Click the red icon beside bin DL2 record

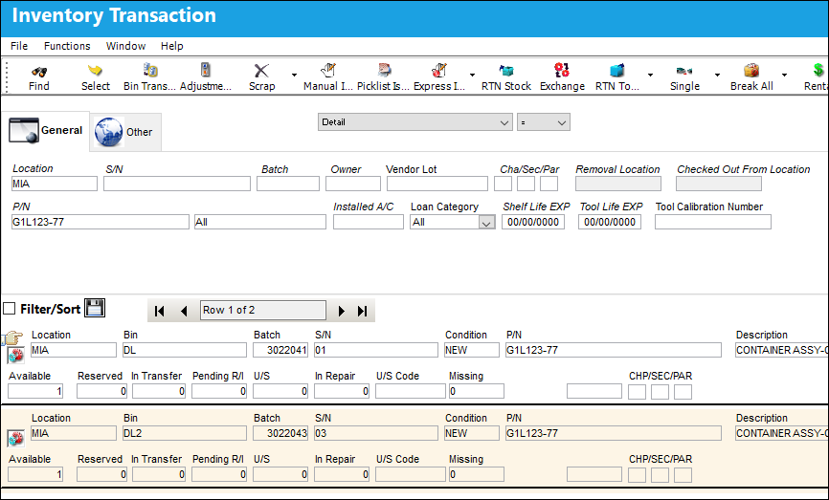[x=16, y=438]
